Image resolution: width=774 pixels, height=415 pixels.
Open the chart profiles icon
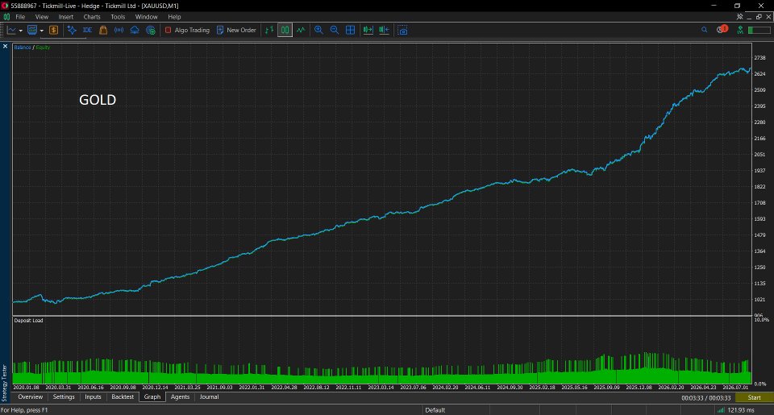point(32,30)
